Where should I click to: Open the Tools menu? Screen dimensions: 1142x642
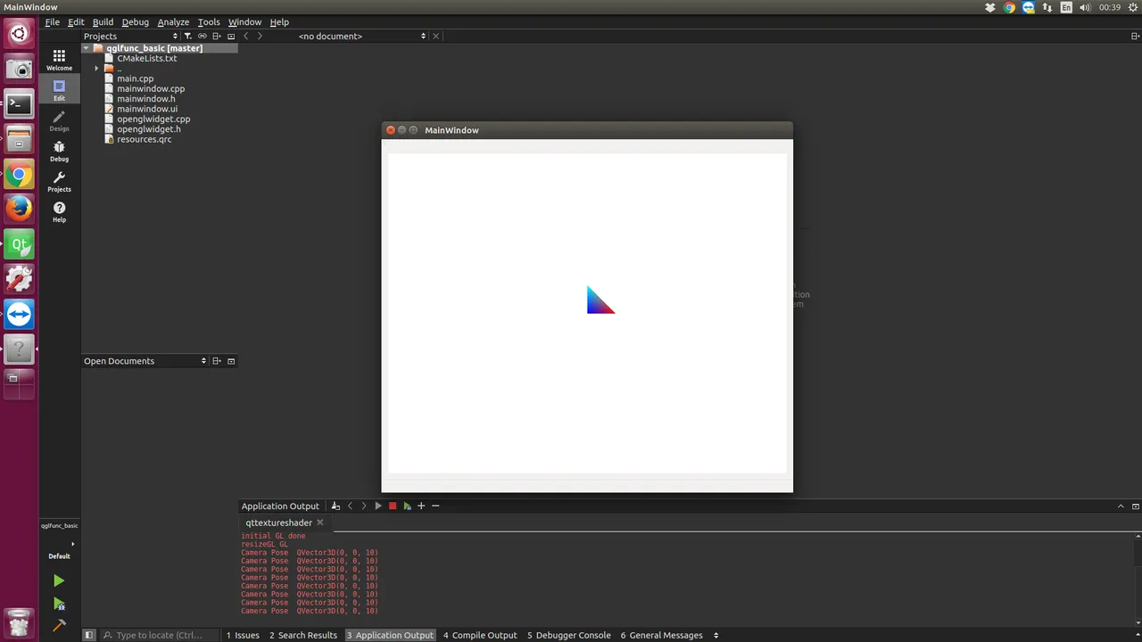(x=209, y=21)
